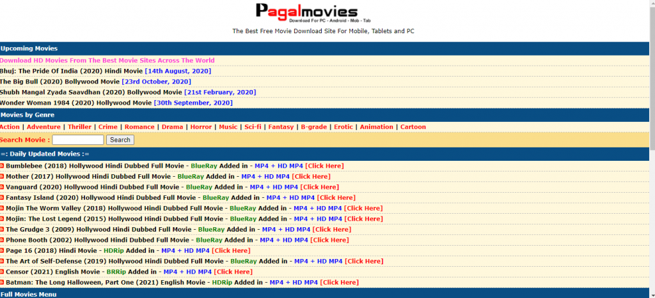Open the Music genre link
Image resolution: width=655 pixels, height=298 pixels.
point(228,127)
